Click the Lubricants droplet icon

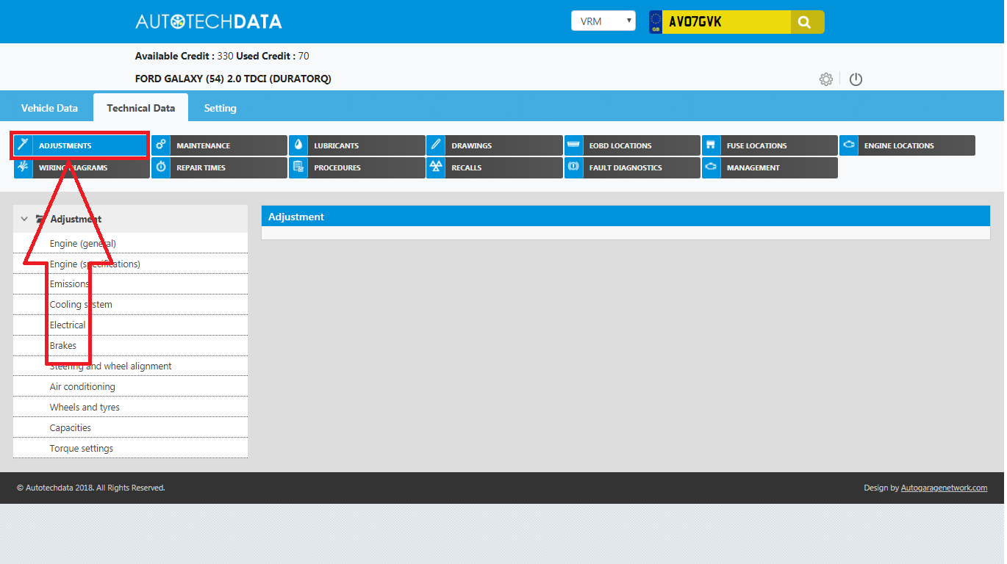tap(298, 145)
